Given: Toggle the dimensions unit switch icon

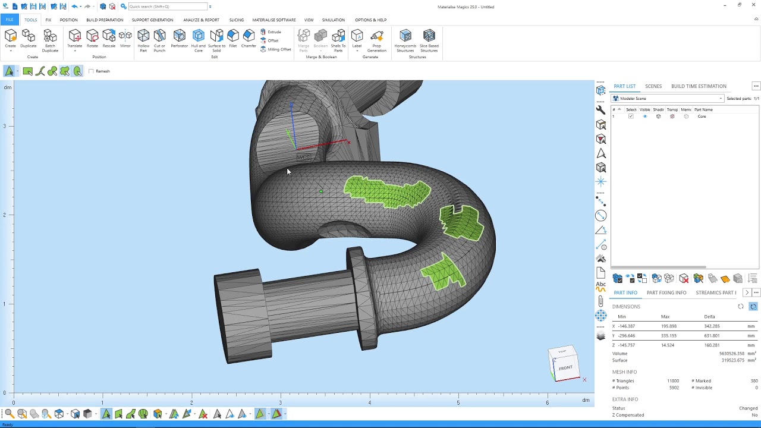Looking at the screenshot, I should coord(753,307).
